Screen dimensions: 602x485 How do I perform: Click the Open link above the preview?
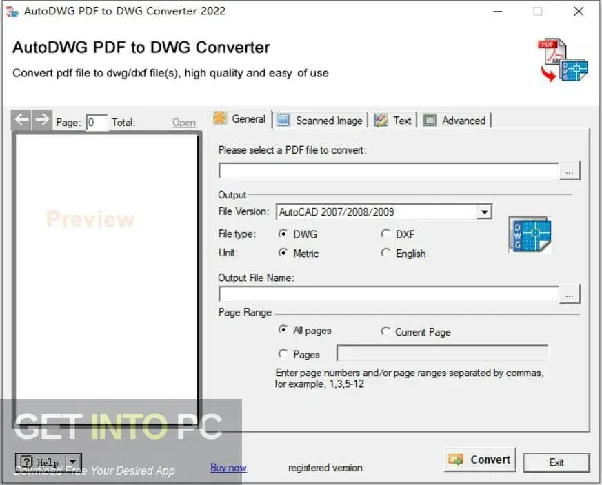point(183,122)
